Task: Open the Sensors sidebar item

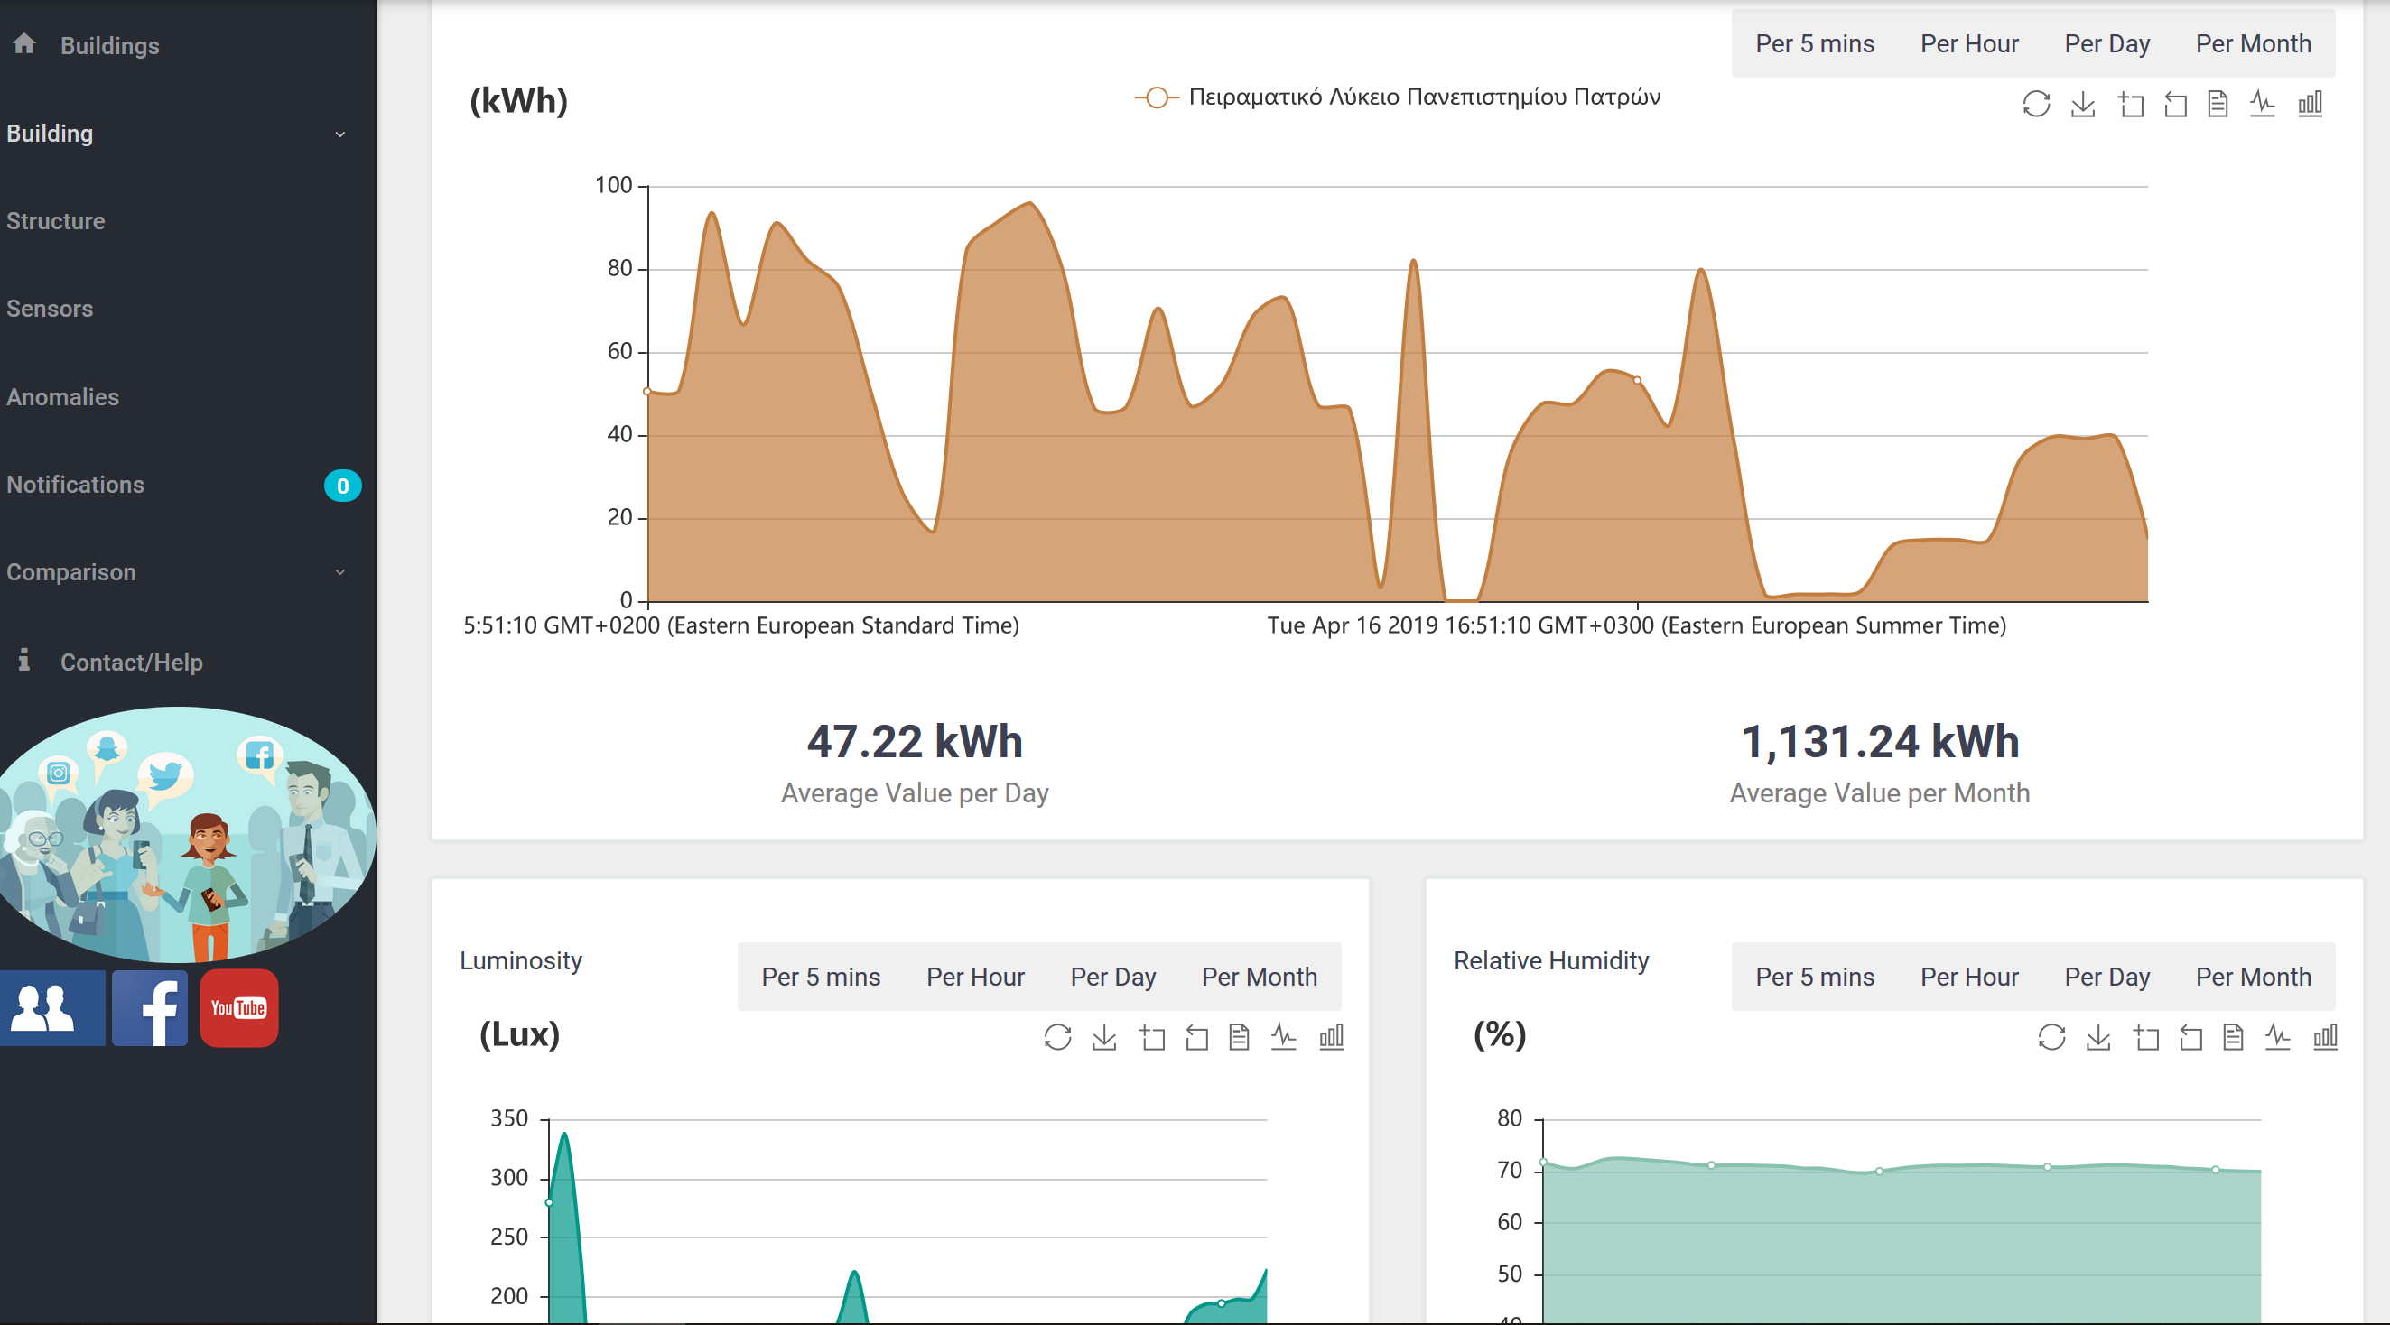Action: point(50,309)
